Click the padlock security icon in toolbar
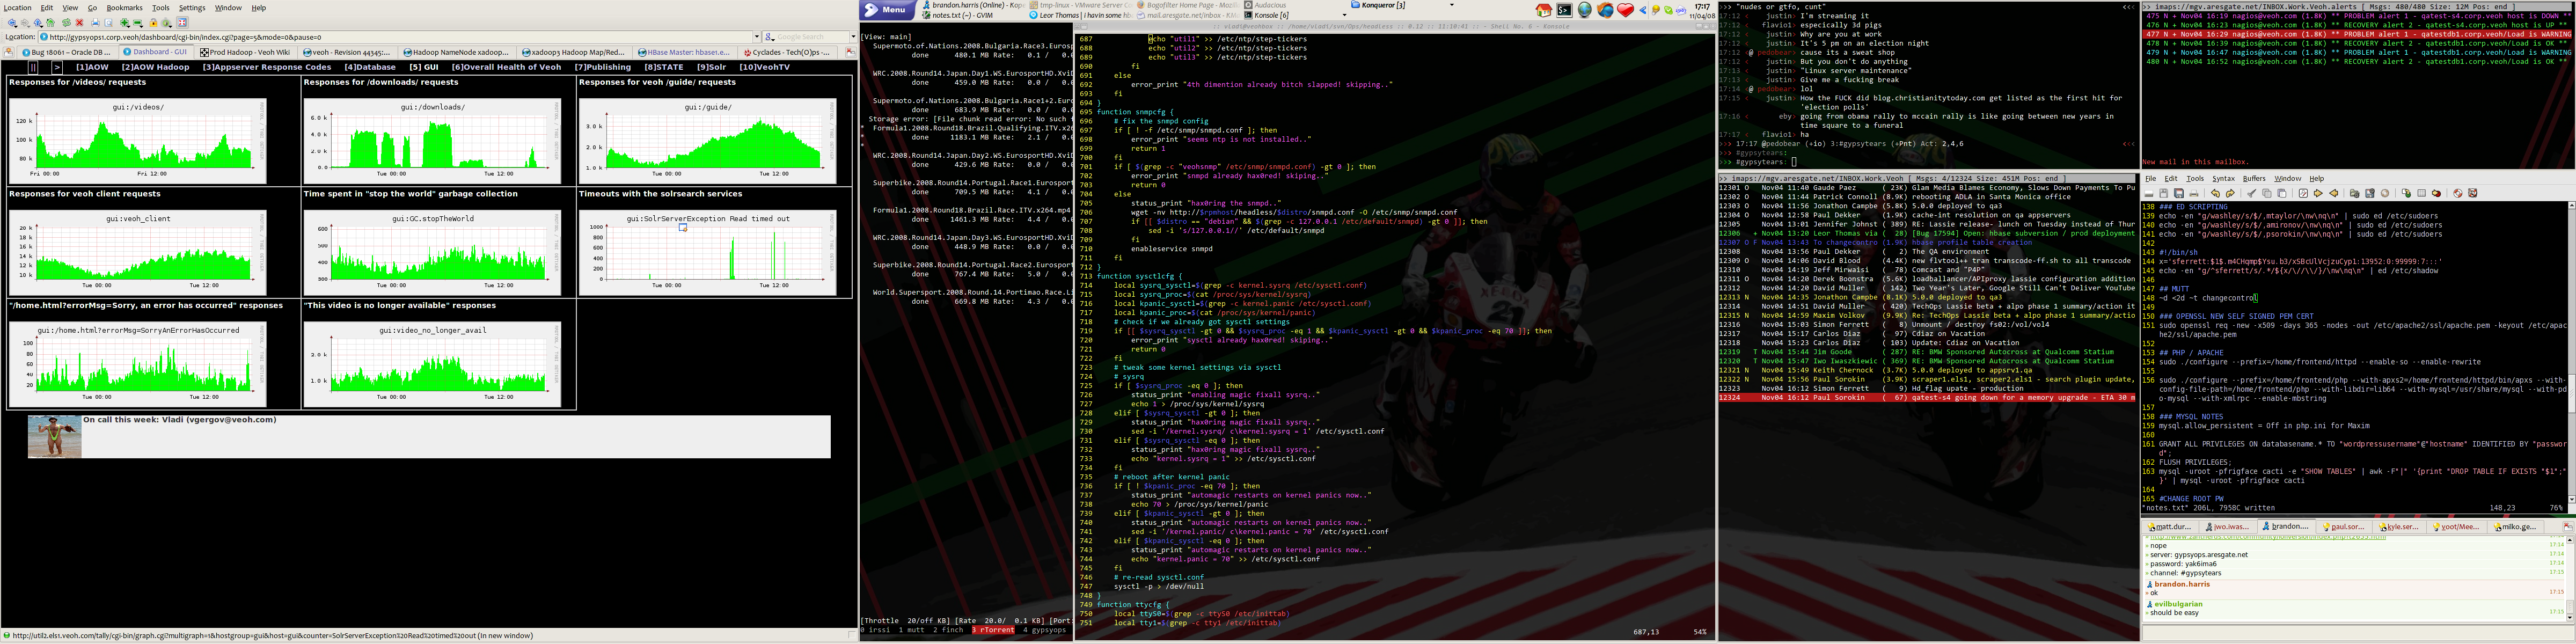The height and width of the screenshot is (644, 2576). pyautogui.click(x=154, y=23)
